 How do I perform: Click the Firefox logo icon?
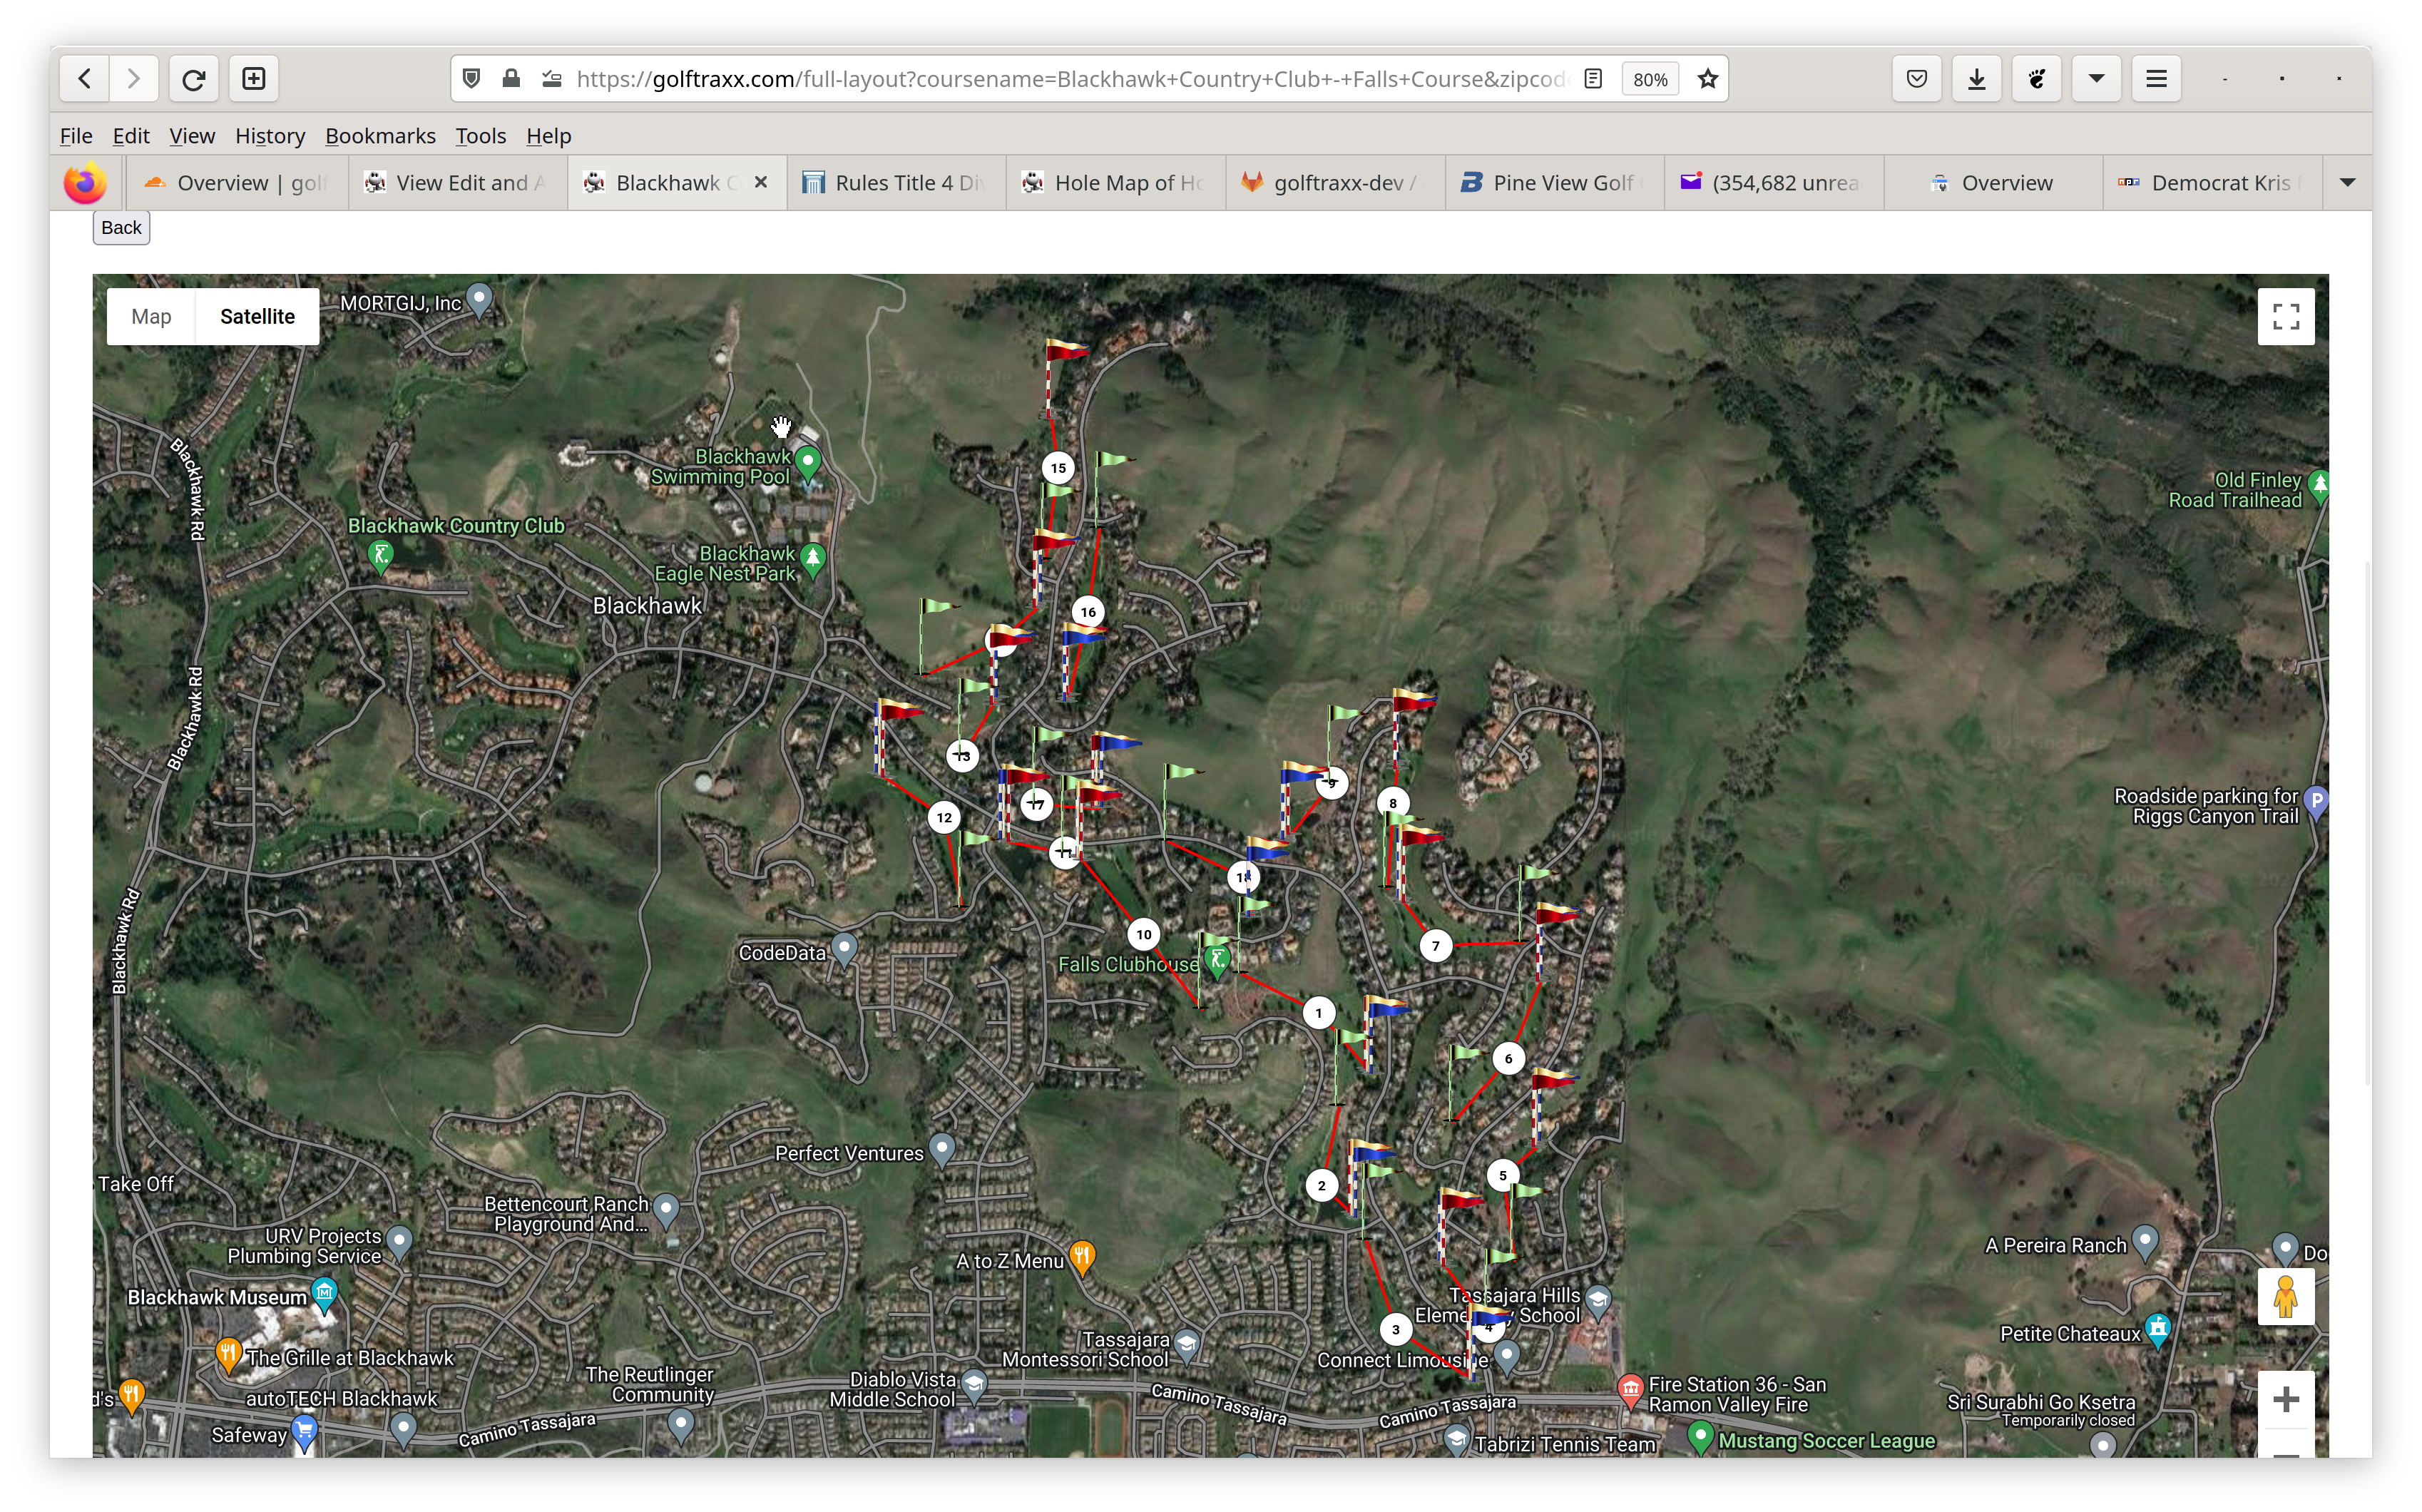pyautogui.click(x=85, y=183)
